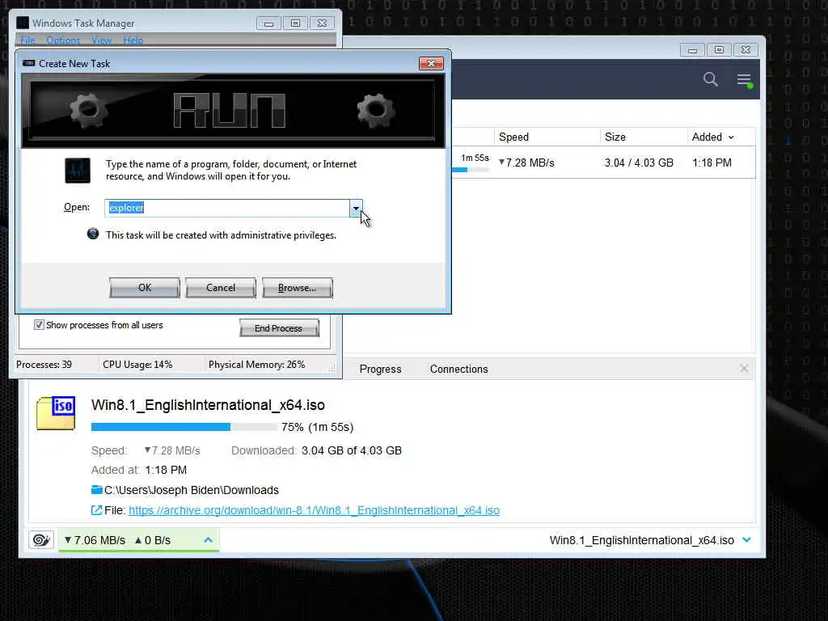Minimize the Windows Task Manager window
Image resolution: width=828 pixels, height=621 pixels.
point(268,23)
